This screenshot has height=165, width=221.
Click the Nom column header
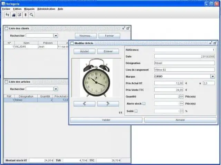[26, 43]
